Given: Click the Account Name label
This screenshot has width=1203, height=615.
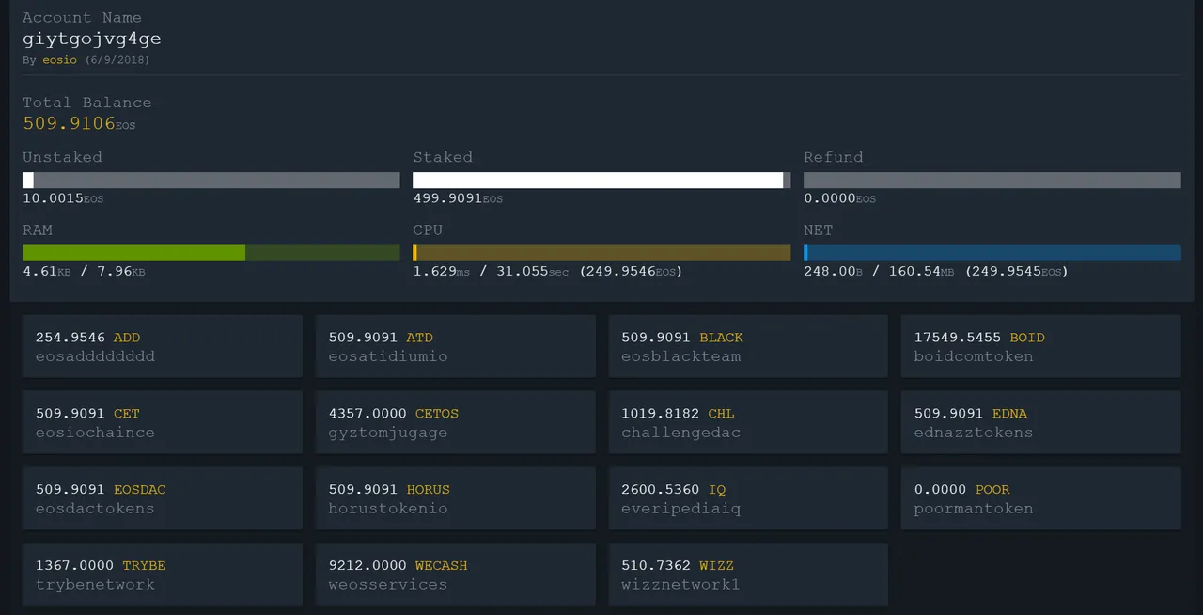Looking at the screenshot, I should coord(82,17).
